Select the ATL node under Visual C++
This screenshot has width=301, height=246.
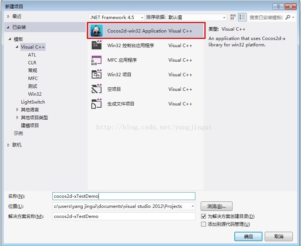(x=32, y=55)
